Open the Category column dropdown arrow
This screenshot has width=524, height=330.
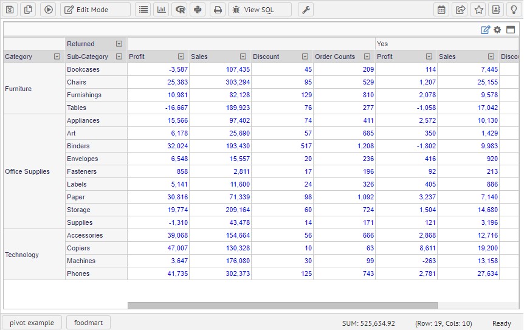(57, 57)
